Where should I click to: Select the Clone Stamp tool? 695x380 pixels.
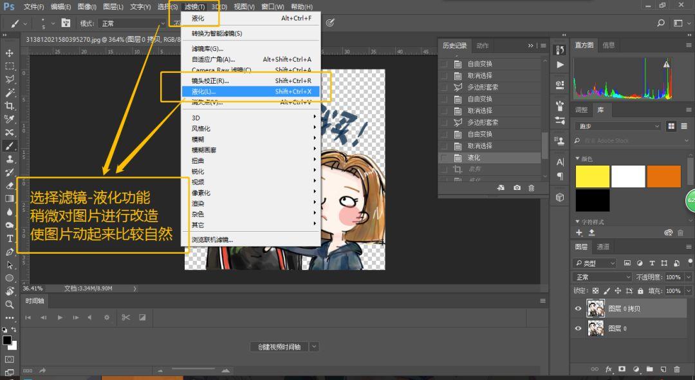tap(9, 158)
